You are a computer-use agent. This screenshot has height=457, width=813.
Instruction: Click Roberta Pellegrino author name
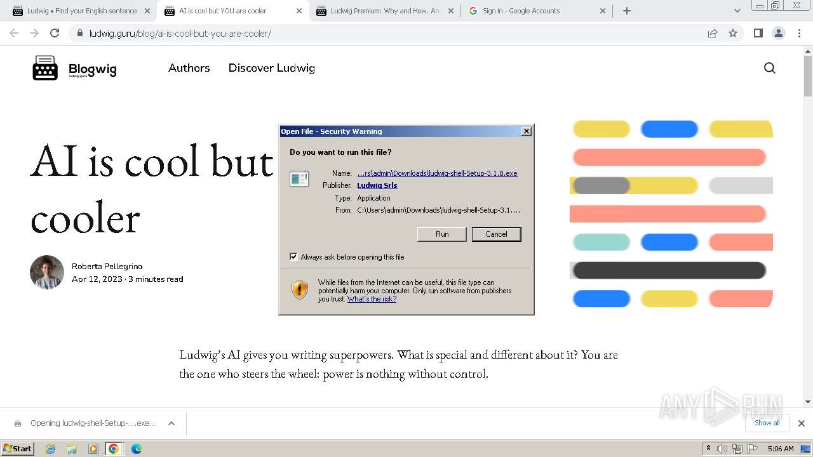(107, 266)
